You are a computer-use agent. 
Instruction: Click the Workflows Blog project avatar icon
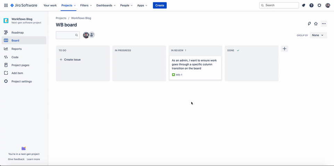coord(6,21)
